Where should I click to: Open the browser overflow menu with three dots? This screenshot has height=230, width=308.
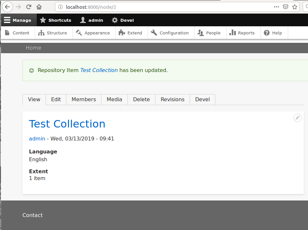[276, 7]
